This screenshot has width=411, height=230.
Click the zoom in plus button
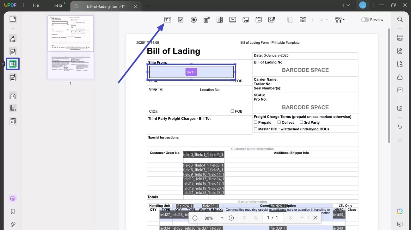[231, 218]
